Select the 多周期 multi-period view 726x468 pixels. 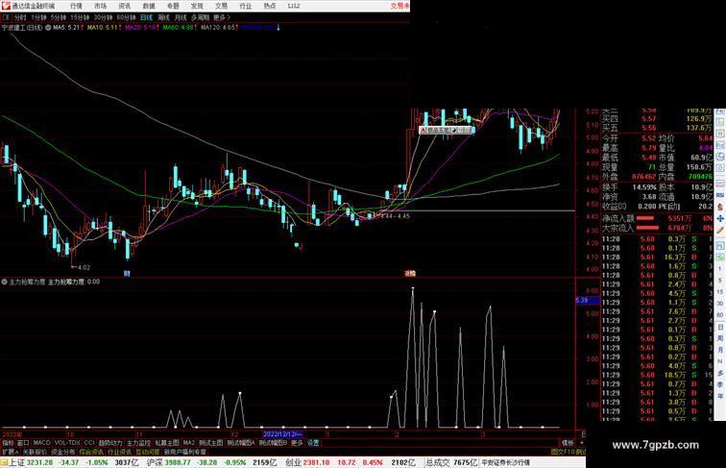point(200,17)
